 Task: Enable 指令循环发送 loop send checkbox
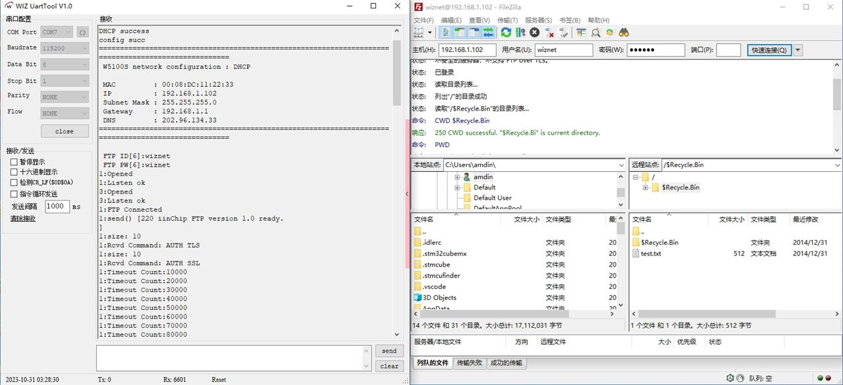pyautogui.click(x=14, y=194)
